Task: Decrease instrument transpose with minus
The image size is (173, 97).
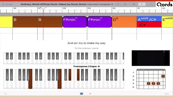Action: 118,4
